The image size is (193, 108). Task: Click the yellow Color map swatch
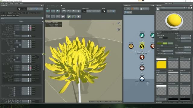[161, 64]
